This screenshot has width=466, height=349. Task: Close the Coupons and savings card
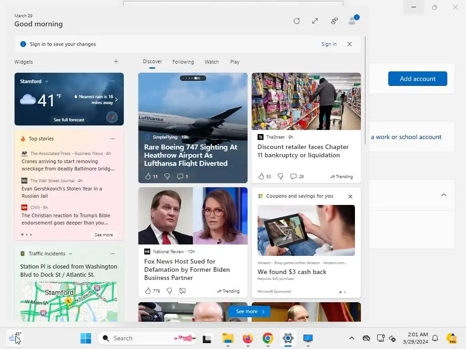pos(350,196)
